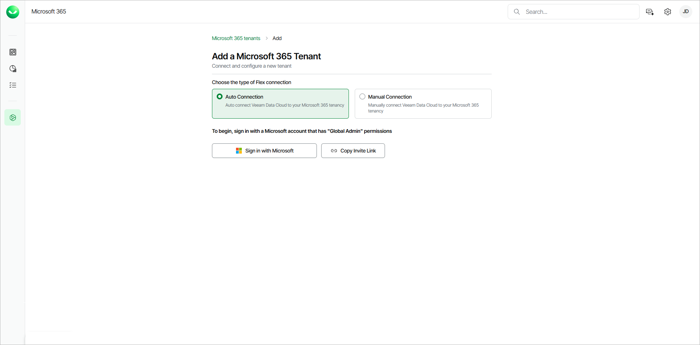
Task: Select the Manual Connection radio button
Action: click(x=362, y=96)
